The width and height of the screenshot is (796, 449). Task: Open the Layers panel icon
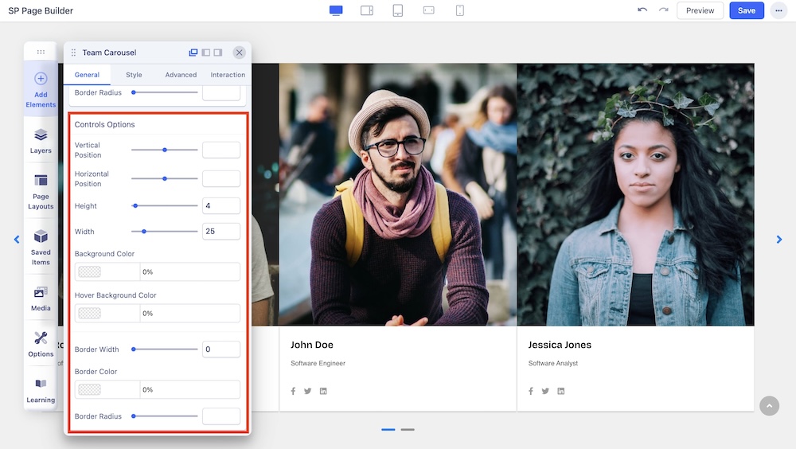pyautogui.click(x=41, y=140)
